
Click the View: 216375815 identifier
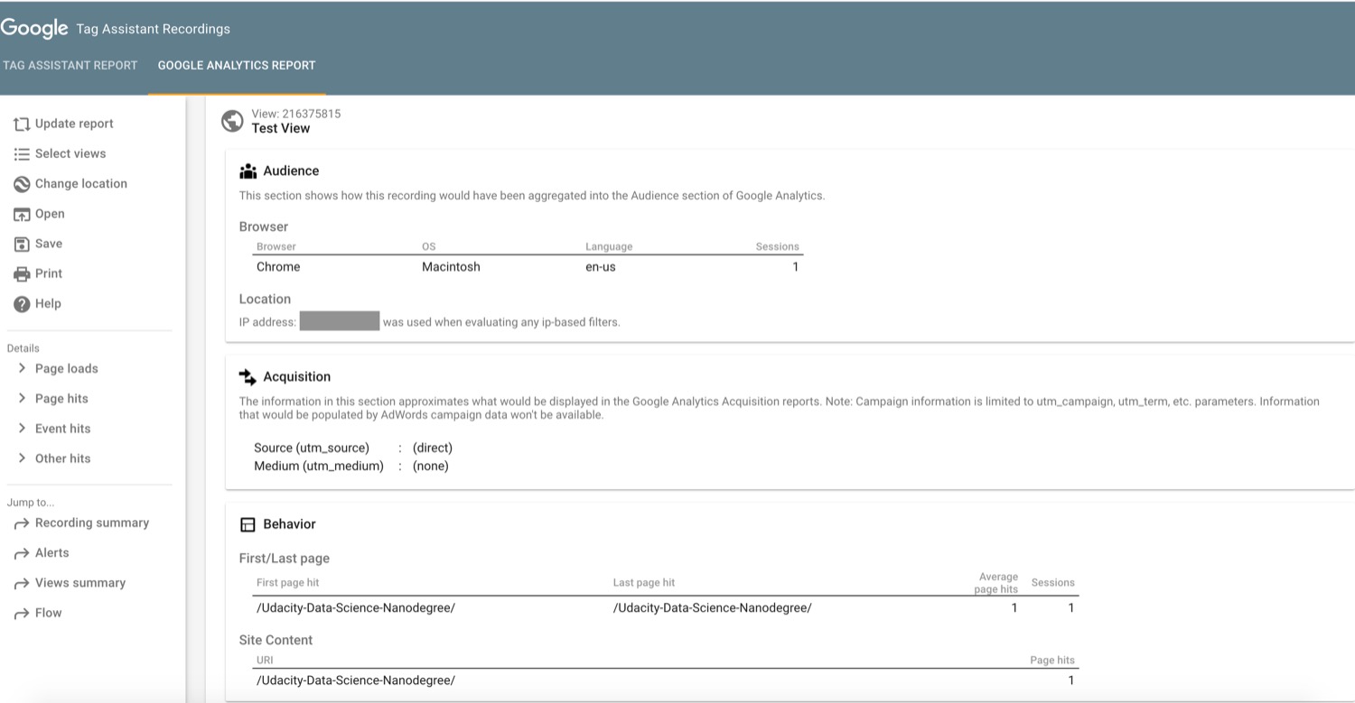pyautogui.click(x=296, y=114)
